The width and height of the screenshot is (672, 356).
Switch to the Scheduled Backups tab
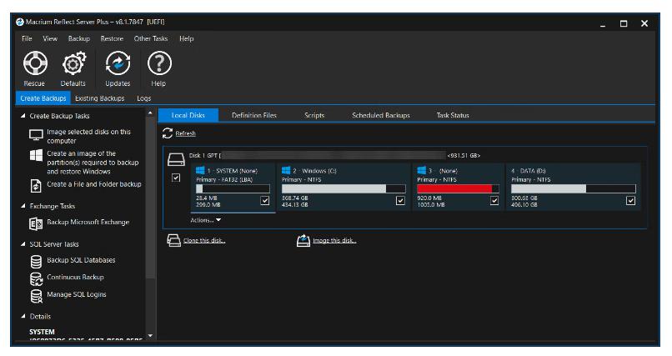click(x=381, y=114)
